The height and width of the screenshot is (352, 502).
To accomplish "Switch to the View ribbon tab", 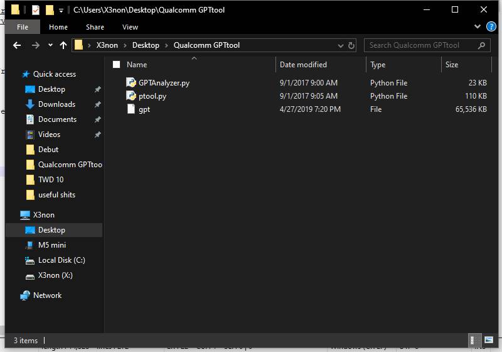I will pyautogui.click(x=130, y=27).
